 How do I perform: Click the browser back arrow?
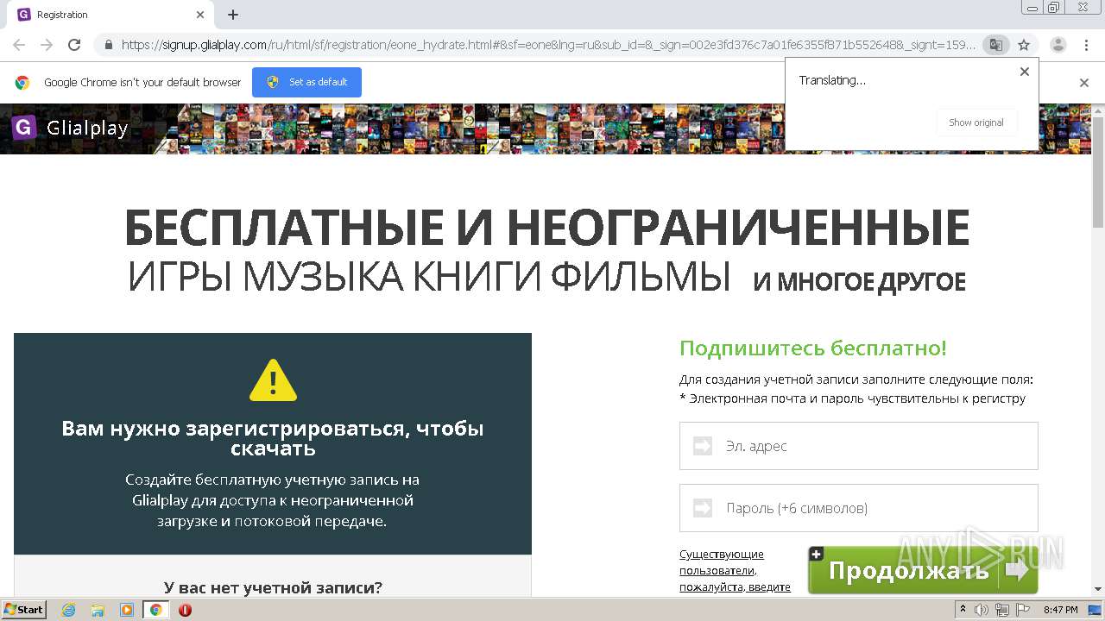[19, 45]
